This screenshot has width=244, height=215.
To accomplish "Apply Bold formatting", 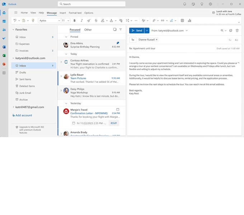I will pos(75,20).
